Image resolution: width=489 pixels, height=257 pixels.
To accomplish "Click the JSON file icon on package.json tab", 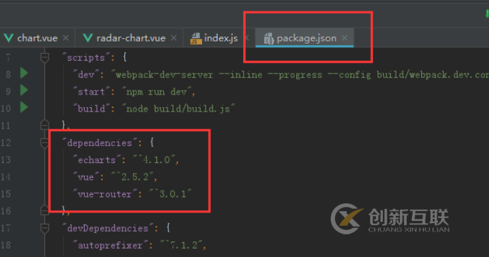I will 269,39.
